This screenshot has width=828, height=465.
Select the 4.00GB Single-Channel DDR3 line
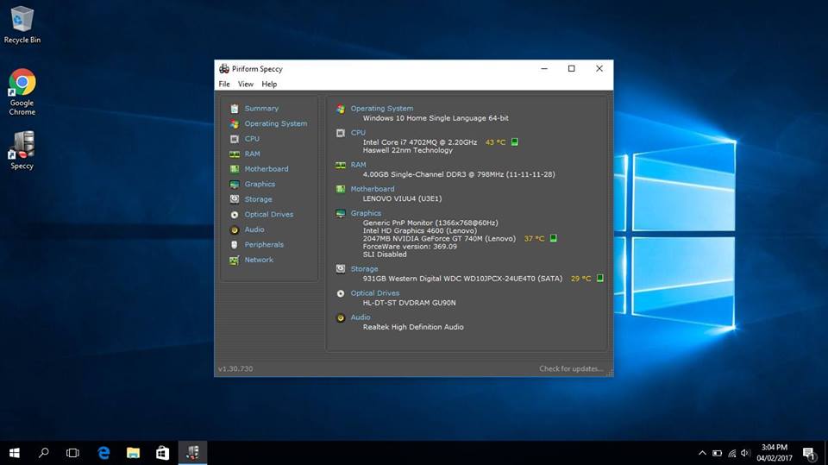459,174
